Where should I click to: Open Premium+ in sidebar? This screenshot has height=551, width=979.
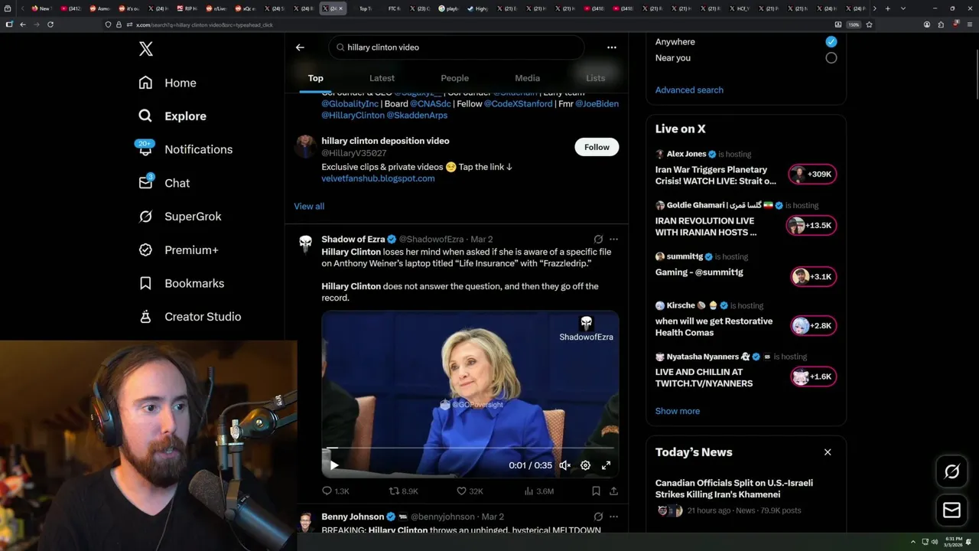(178, 250)
